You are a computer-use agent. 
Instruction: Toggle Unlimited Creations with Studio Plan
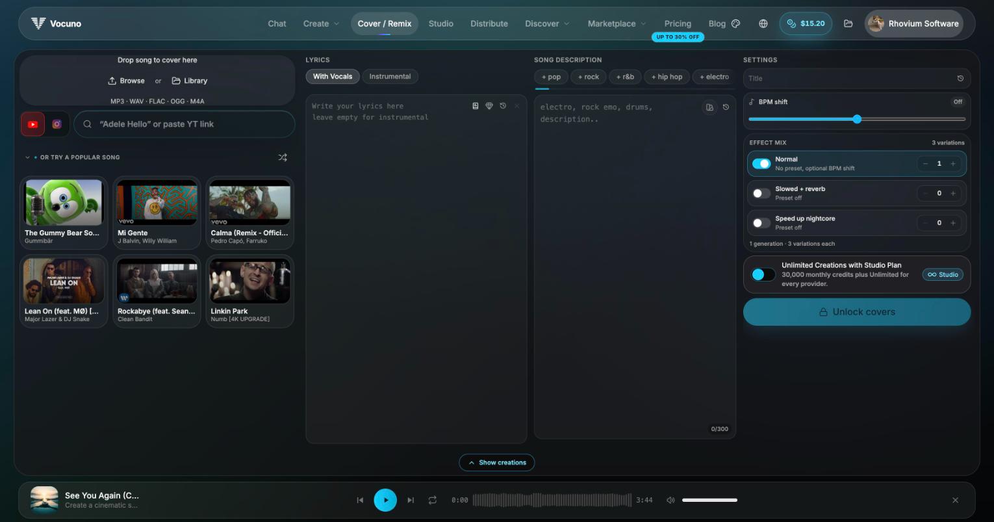click(x=763, y=274)
